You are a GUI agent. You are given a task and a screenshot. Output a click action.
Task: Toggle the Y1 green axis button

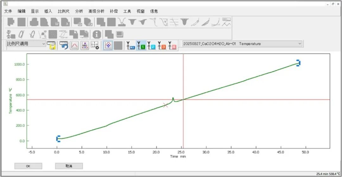(x=141, y=46)
